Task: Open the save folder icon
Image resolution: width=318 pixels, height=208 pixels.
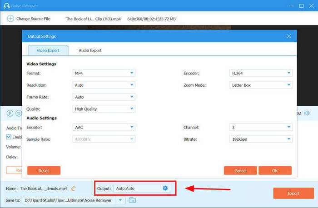Action: (132, 200)
